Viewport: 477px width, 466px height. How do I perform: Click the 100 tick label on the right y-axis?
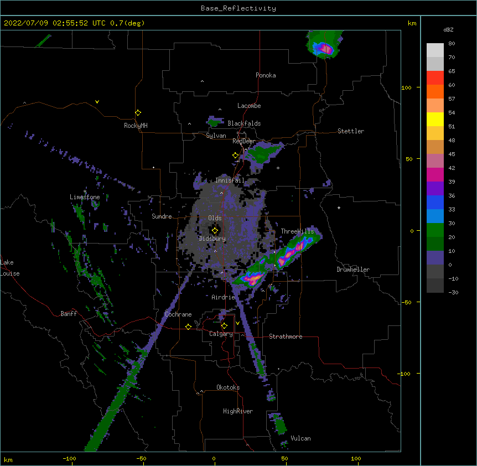pyautogui.click(x=406, y=87)
